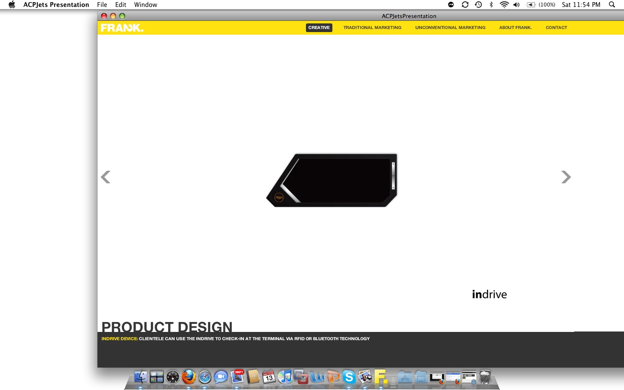This screenshot has width=624, height=390.
Task: Open the Edit menu
Action: (120, 5)
